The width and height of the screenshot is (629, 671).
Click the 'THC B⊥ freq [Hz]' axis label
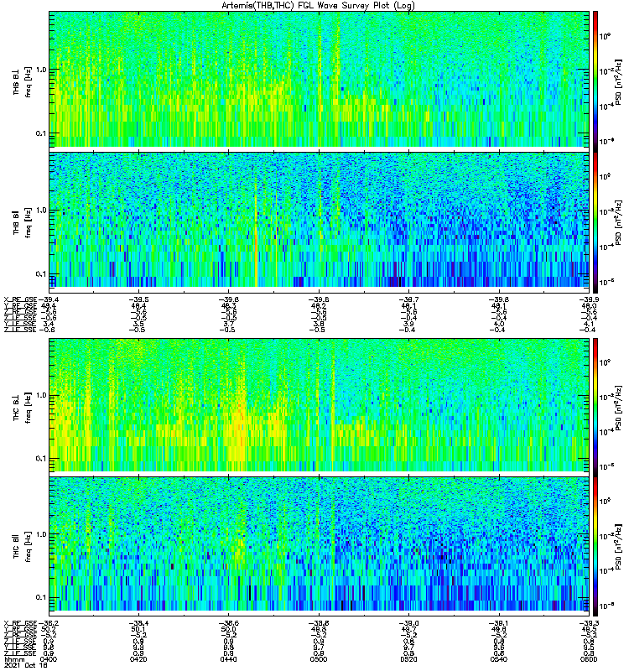(x=22, y=408)
